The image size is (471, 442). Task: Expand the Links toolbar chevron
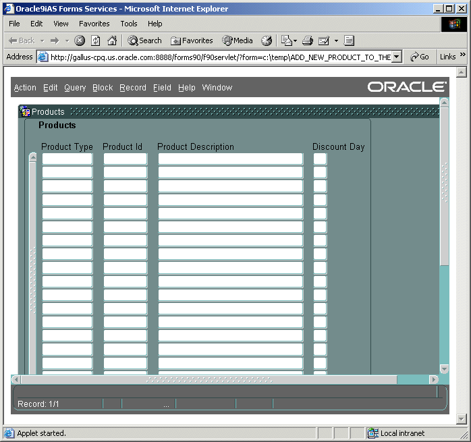tap(463, 56)
